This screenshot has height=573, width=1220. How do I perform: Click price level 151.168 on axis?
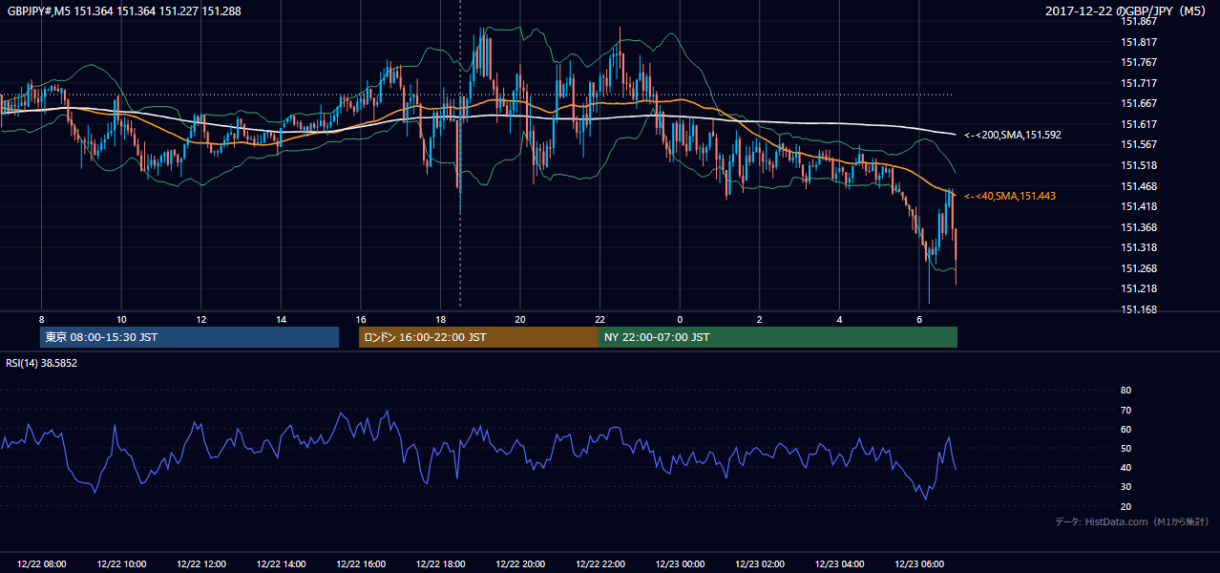(x=1139, y=309)
